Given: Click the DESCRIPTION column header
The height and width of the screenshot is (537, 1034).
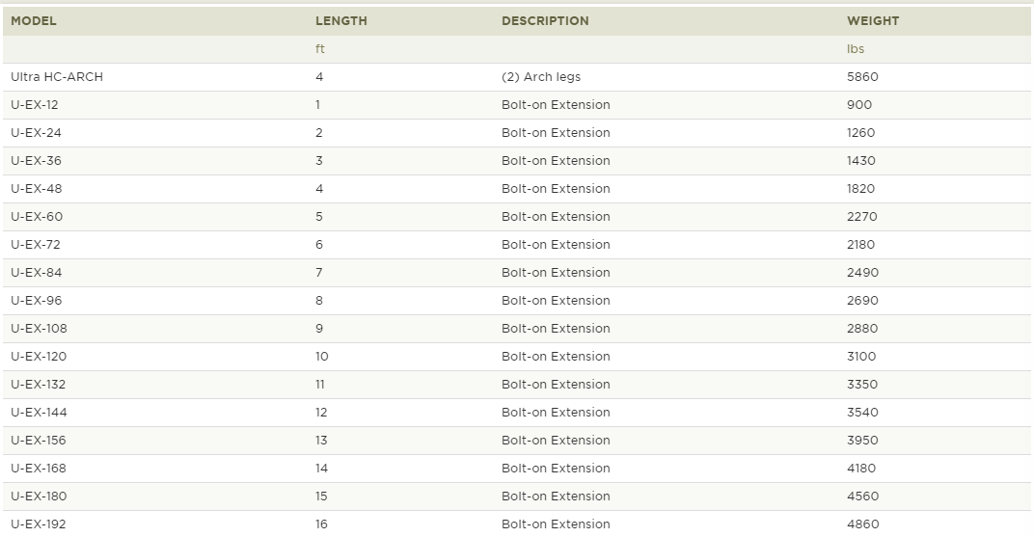Looking at the screenshot, I should click(x=545, y=21).
